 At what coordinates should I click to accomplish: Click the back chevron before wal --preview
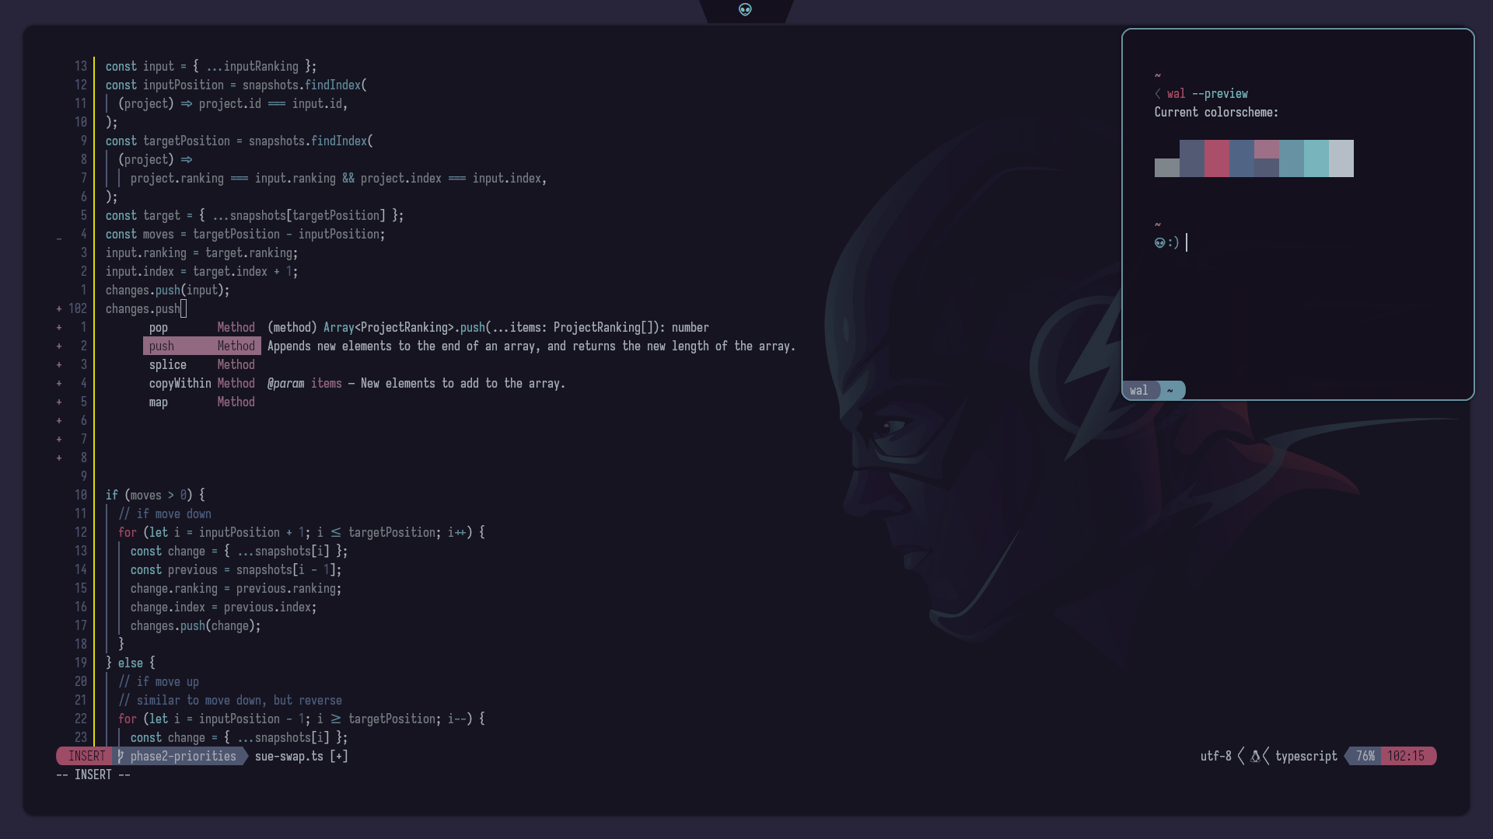pyautogui.click(x=1158, y=94)
